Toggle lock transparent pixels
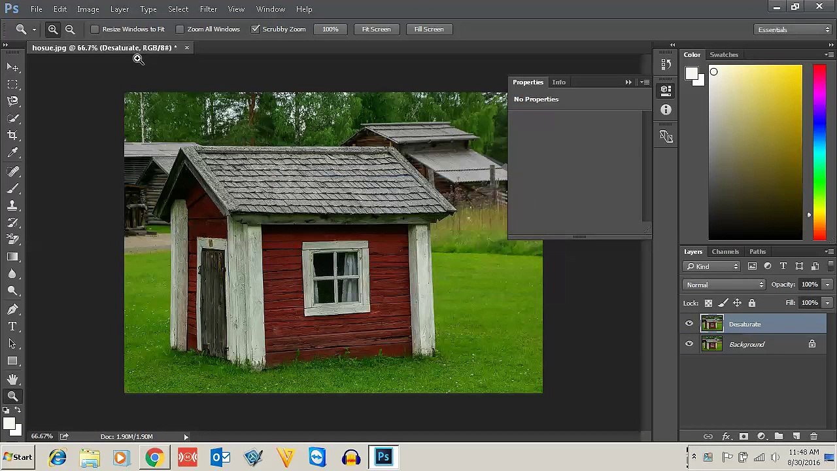The height and width of the screenshot is (471, 837). point(708,303)
